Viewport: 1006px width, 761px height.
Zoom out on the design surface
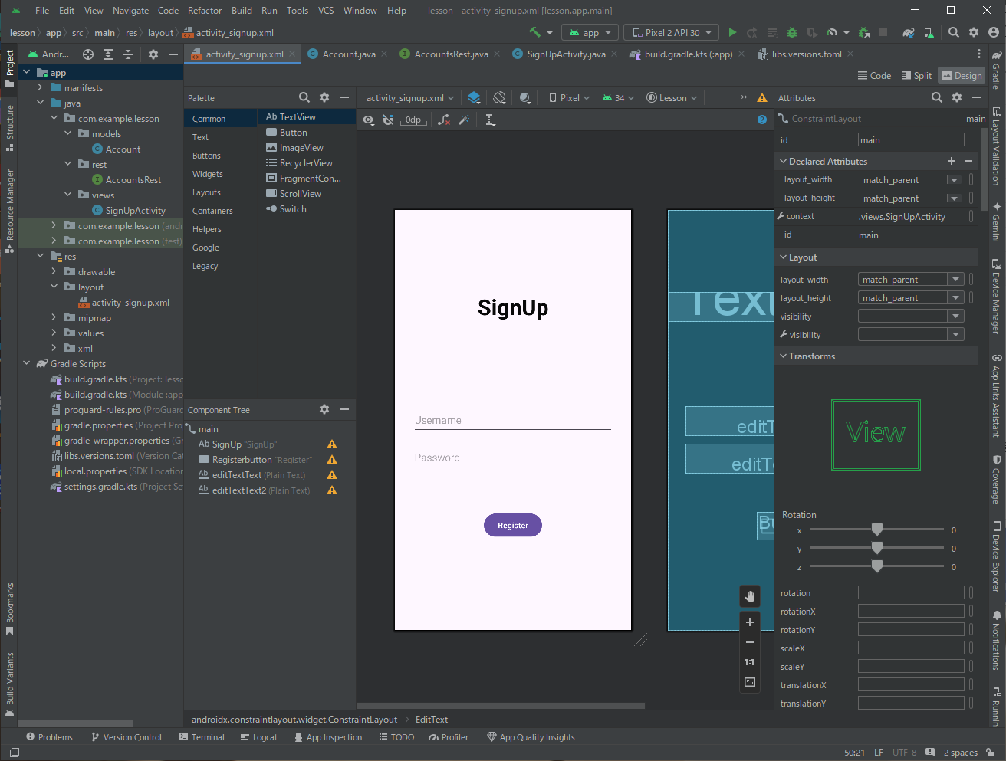750,642
